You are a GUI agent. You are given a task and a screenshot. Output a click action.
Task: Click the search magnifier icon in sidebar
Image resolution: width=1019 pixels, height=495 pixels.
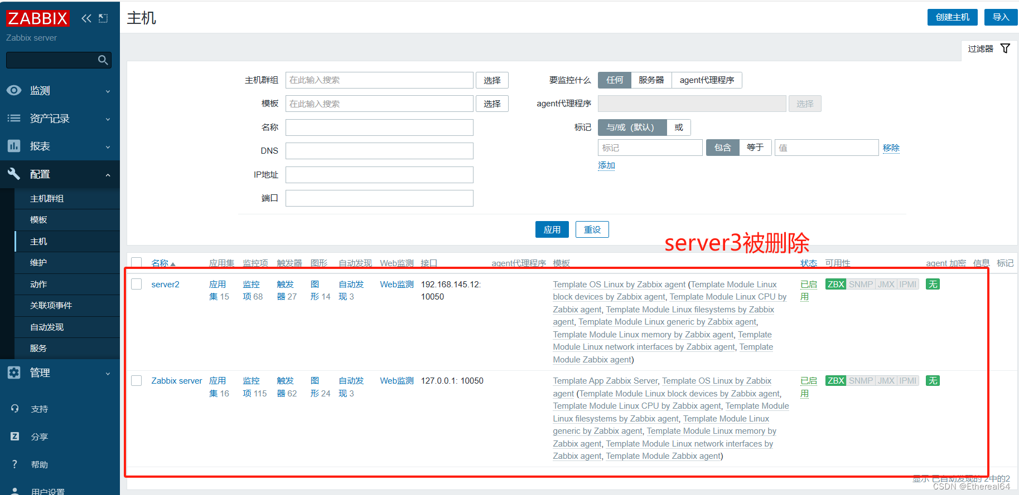103,60
